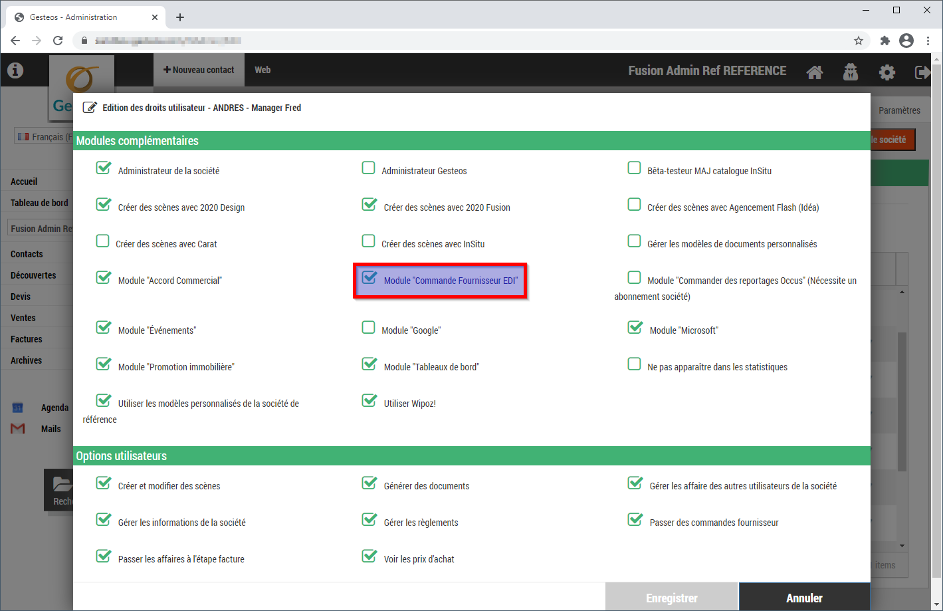Screen dimensions: 943x611
Task: Open Chrome three-dot menu
Action: pos(928,41)
